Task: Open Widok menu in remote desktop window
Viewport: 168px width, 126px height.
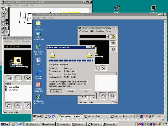Action: click(x=44, y=18)
